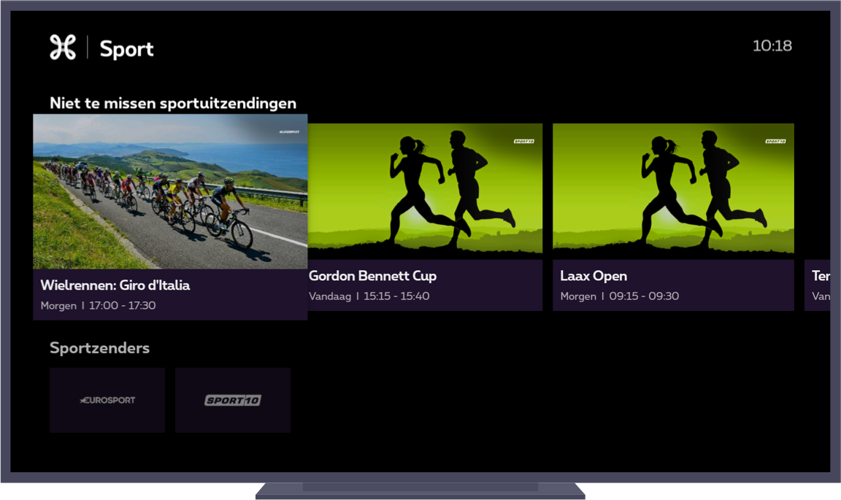Click the 10:18 clock display
Viewport: 841px width, 500px height.
coord(772,46)
